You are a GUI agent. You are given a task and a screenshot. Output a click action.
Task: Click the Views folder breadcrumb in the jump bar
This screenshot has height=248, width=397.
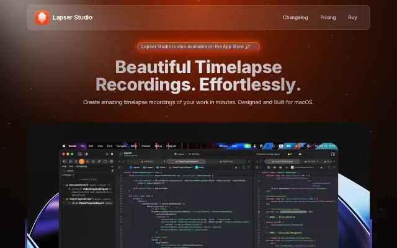pos(161,167)
